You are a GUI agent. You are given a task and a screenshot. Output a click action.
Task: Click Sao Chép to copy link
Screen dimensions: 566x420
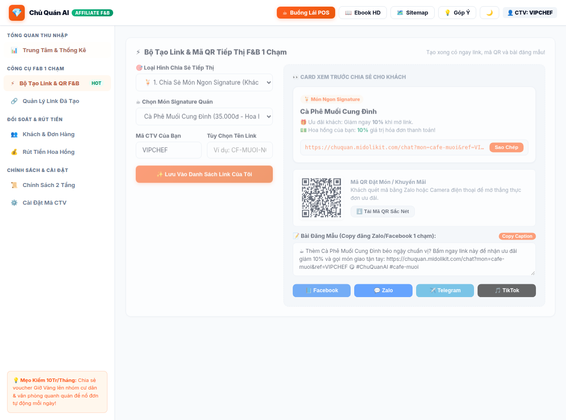[x=506, y=147]
